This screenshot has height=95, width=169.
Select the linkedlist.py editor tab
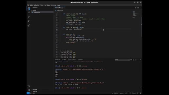coord(59,8)
